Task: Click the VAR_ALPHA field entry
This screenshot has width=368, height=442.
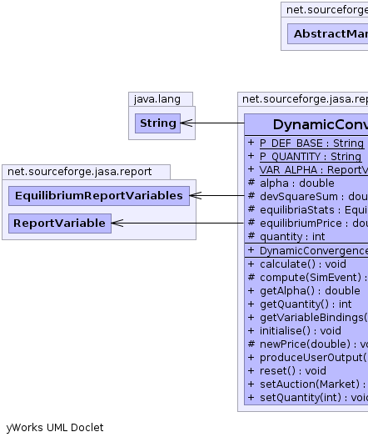Action: (313, 169)
